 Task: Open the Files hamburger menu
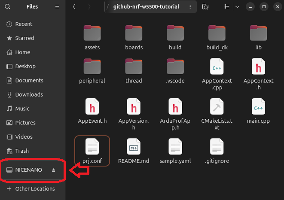pyautogui.click(x=57, y=7)
